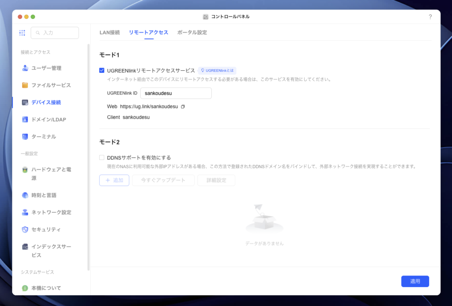This screenshot has height=306, width=452.
Task: Click the Hardware and Power icon
Action: 25,170
